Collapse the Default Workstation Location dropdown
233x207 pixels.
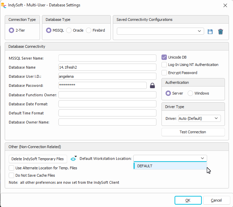click(202, 158)
